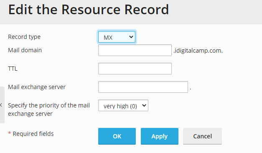Focus the TTL text box
262x153 pixels.
[x=135, y=69]
